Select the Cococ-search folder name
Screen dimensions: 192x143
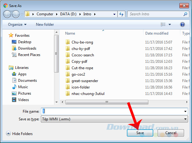83,55
